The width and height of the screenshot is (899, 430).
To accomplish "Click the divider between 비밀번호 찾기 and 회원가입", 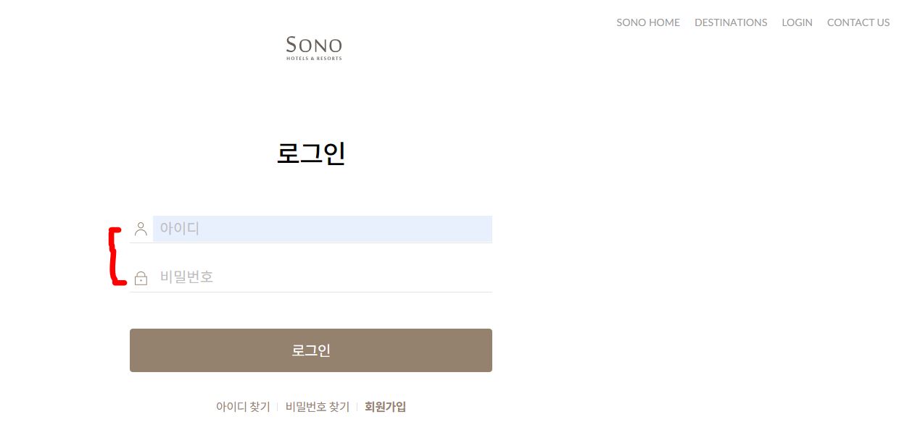I will click(x=357, y=407).
